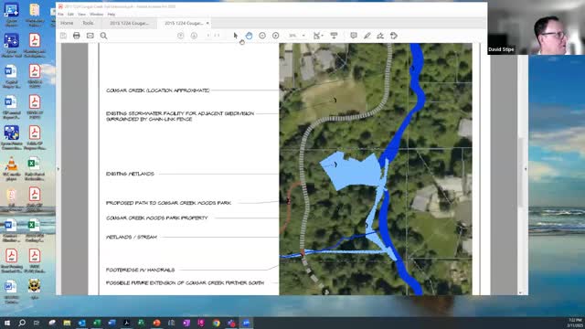The image size is (585, 329).
Task: Open the Find text magnifier tool
Action: (103, 36)
